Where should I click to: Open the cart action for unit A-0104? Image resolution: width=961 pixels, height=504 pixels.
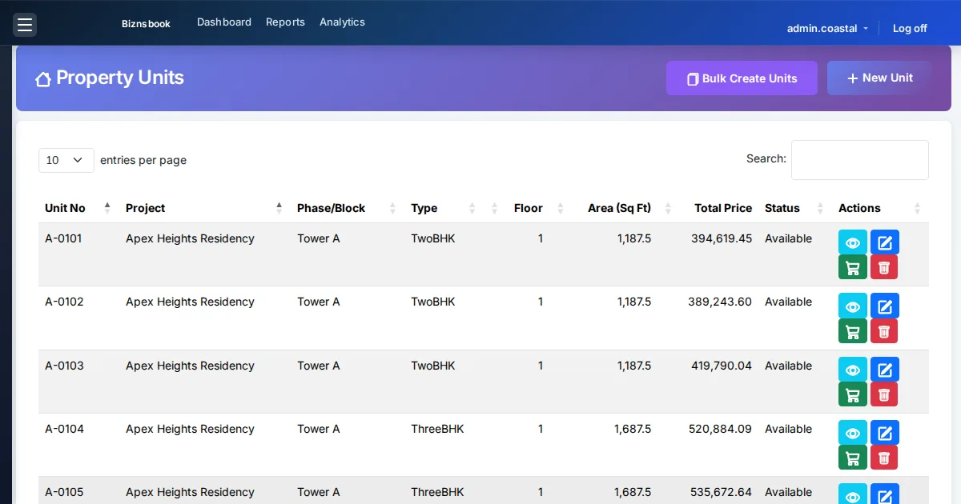(853, 458)
